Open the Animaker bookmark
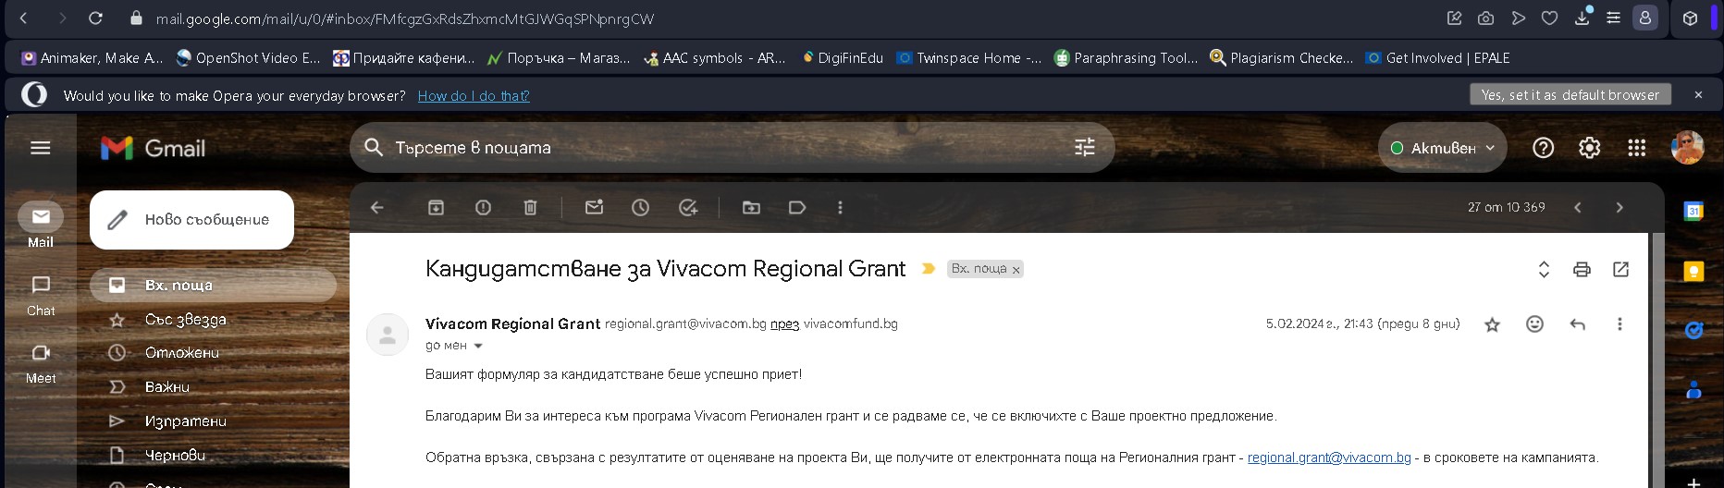 point(92,57)
